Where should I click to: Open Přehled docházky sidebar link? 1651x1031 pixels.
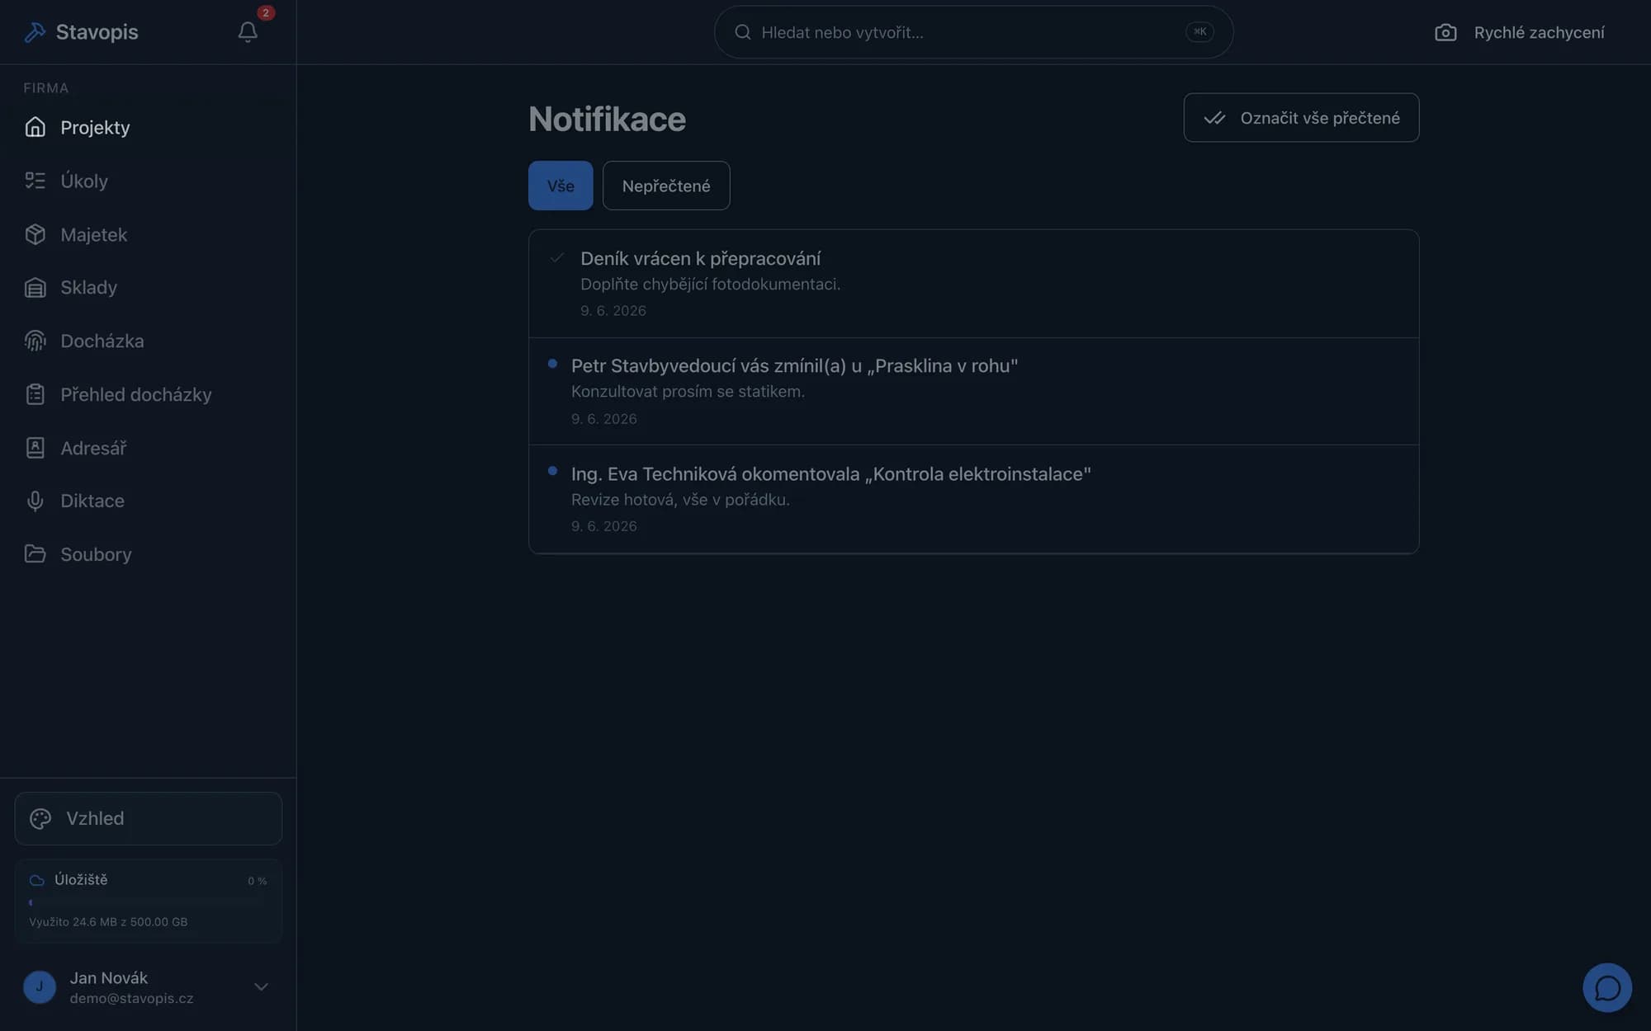click(148, 394)
